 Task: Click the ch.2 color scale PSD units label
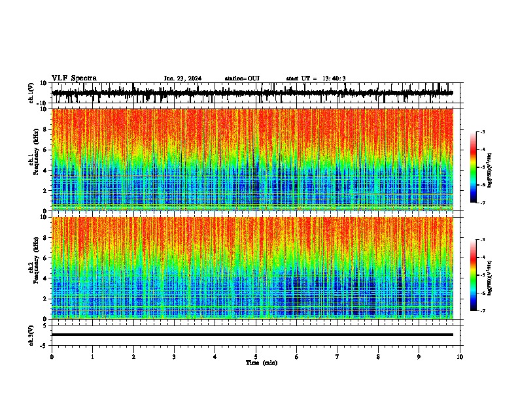point(490,278)
